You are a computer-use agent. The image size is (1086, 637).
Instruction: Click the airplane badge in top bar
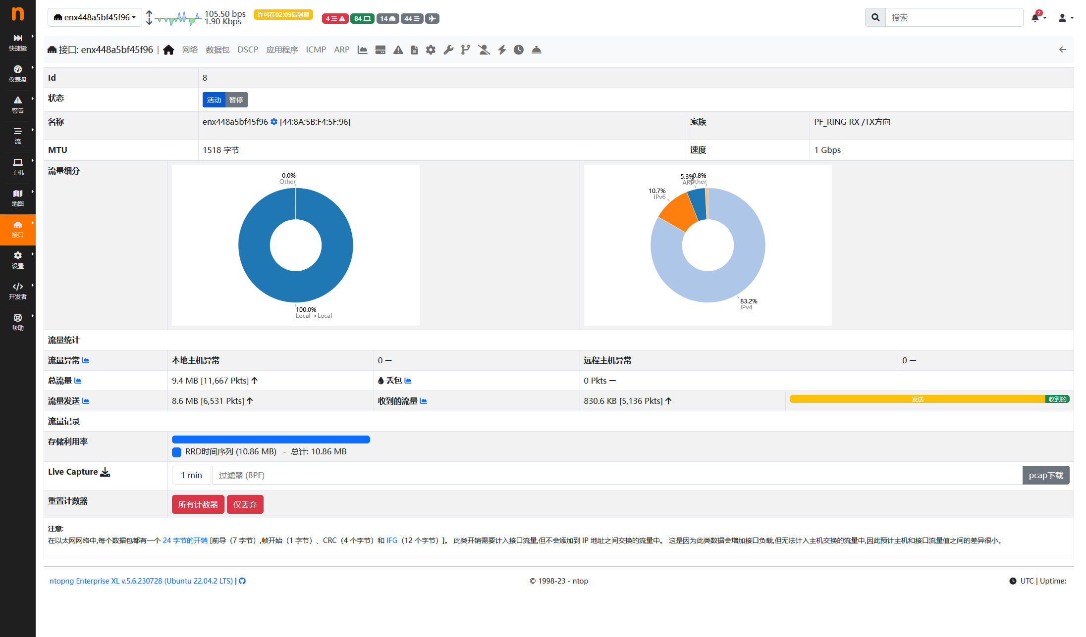(433, 18)
